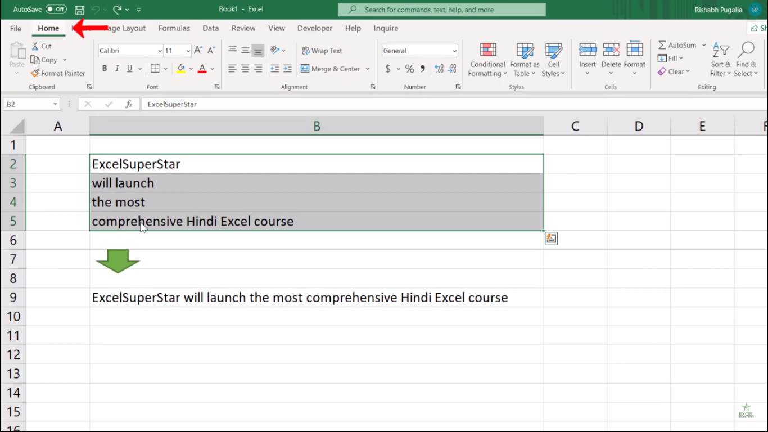Open Find & Select menu
Image resolution: width=768 pixels, height=432 pixels.
pos(746,60)
